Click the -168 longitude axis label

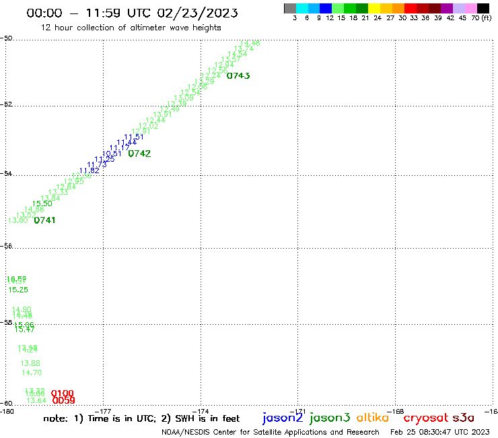[396, 412]
